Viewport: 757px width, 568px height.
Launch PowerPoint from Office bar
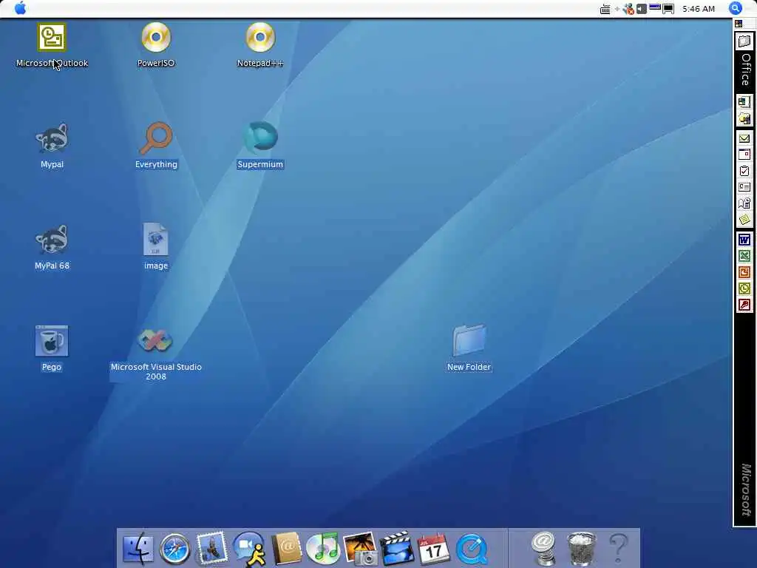click(x=744, y=272)
